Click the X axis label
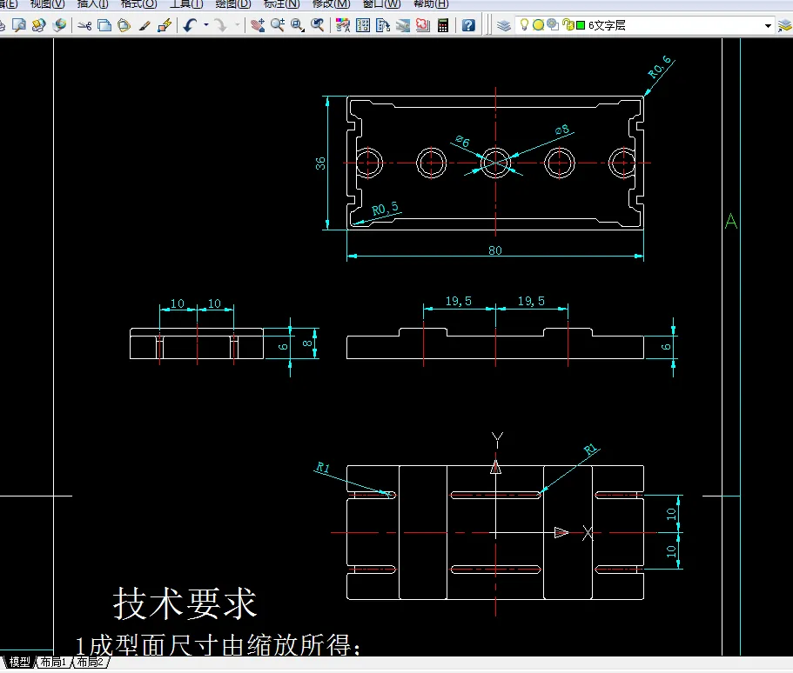Screen dimensions: 793x673 588,533
